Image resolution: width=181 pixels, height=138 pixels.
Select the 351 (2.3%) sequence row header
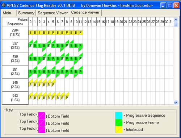(15, 72)
